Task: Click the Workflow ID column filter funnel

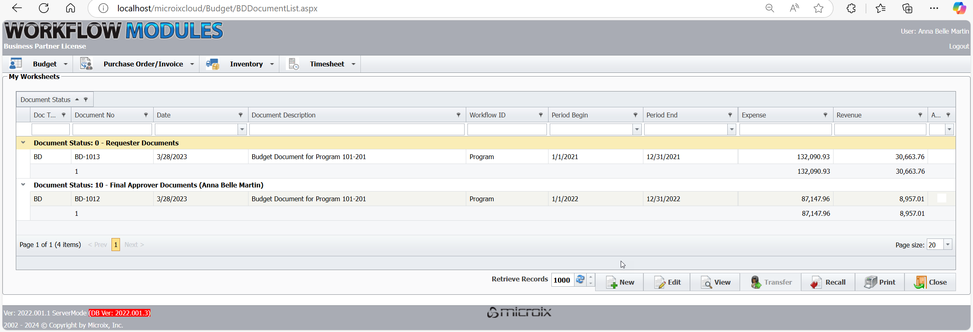Action: point(541,115)
